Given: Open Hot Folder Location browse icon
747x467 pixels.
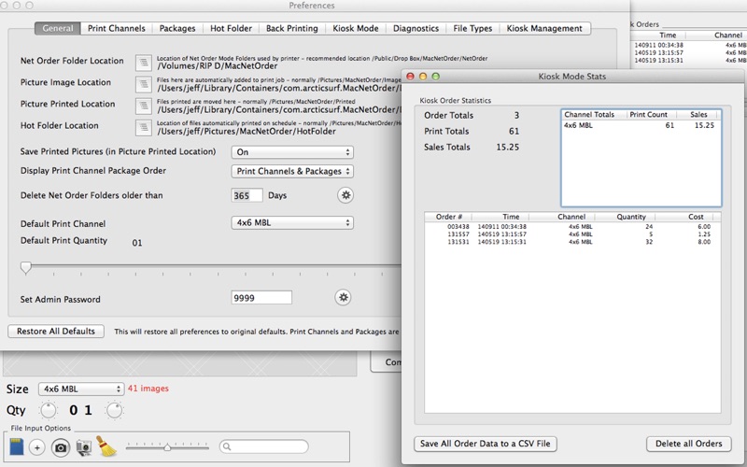Looking at the screenshot, I should click(144, 127).
